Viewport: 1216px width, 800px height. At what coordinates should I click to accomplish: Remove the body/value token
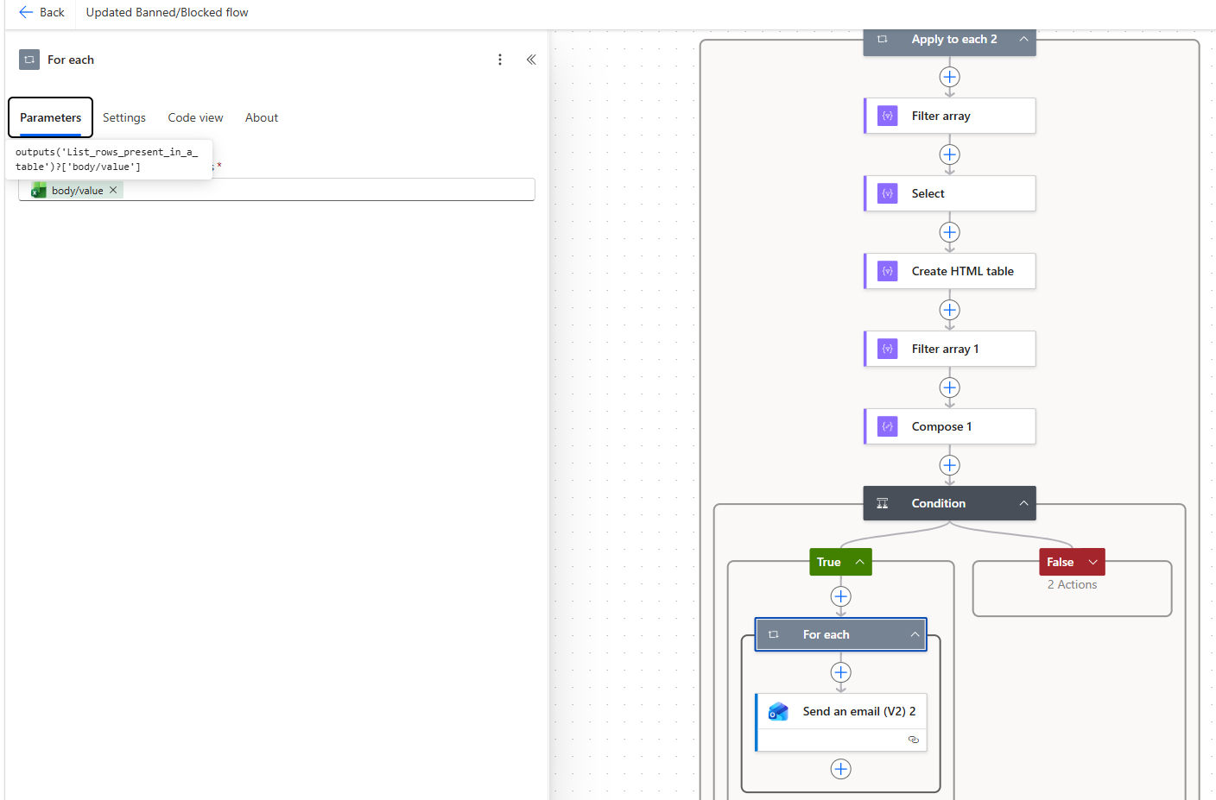point(113,190)
